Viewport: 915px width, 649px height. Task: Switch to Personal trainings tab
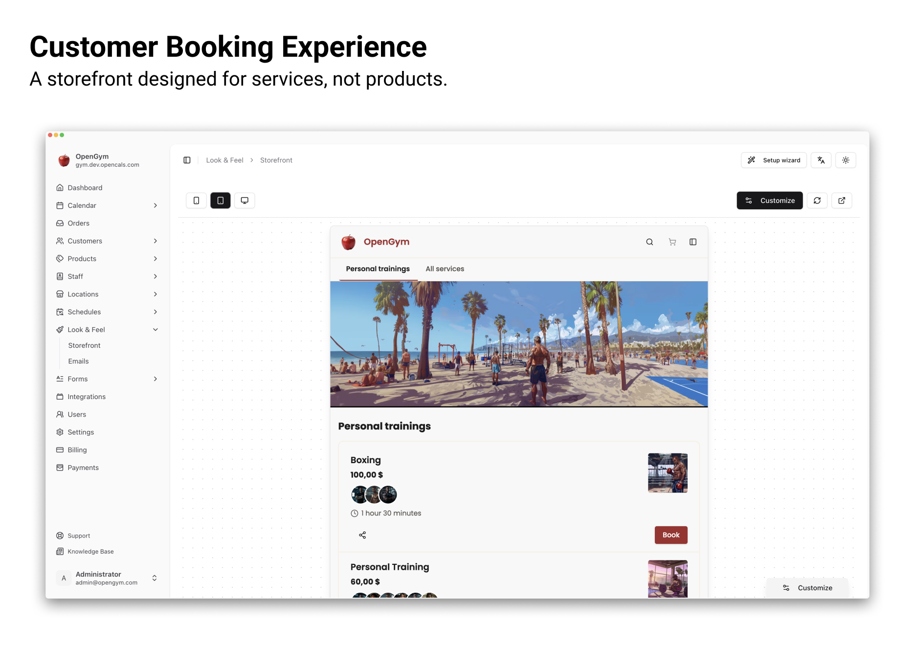[378, 269]
